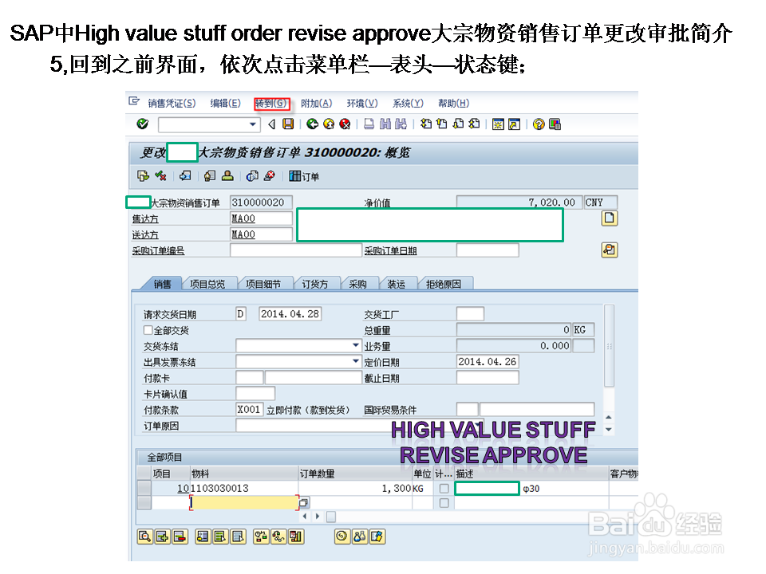Click the Customize Local Layout icon
This screenshot has height=574, width=766.
coord(555,124)
